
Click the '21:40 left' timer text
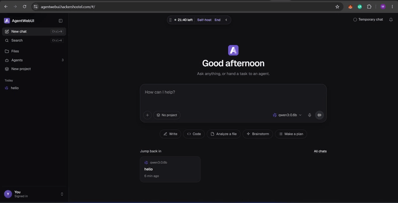click(x=185, y=20)
